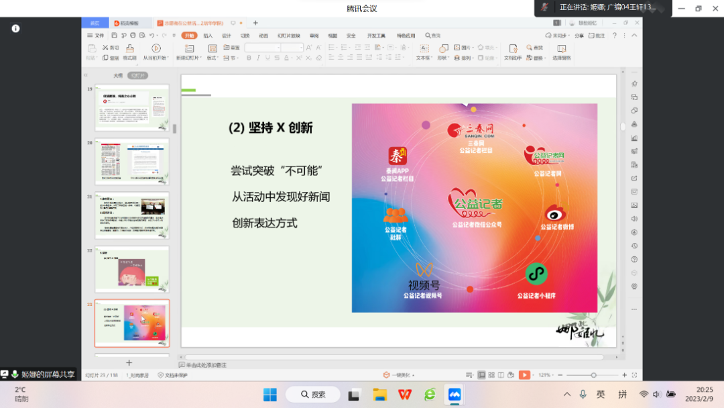
Task: Expand the 图片 picture dropdown
Action: (x=473, y=48)
